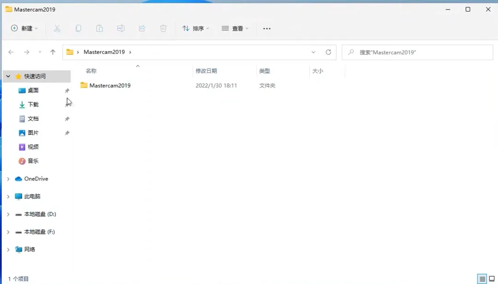The width and height of the screenshot is (498, 284).
Task: Go forward with the right arrow
Action: [x=27, y=52]
